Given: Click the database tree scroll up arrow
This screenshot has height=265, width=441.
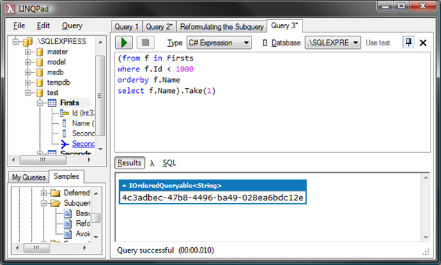Looking at the screenshot, I should [101, 43].
